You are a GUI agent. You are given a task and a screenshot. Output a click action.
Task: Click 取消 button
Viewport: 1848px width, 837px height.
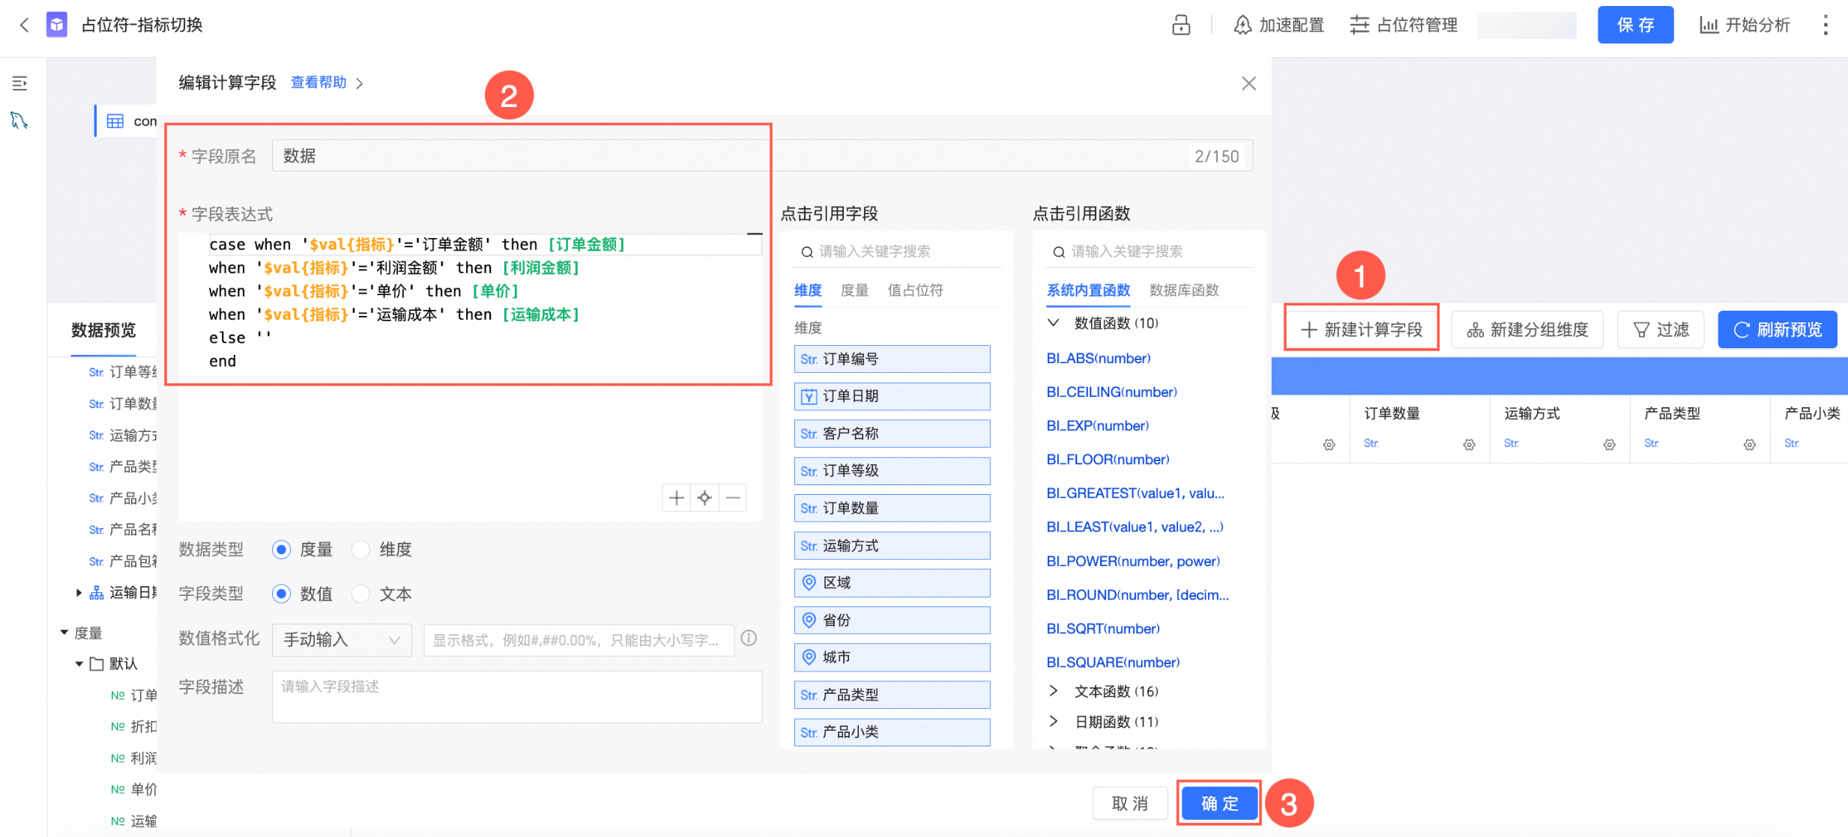pyautogui.click(x=1130, y=803)
